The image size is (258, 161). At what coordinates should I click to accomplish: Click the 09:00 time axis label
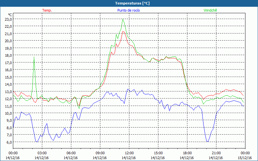point(100,153)
